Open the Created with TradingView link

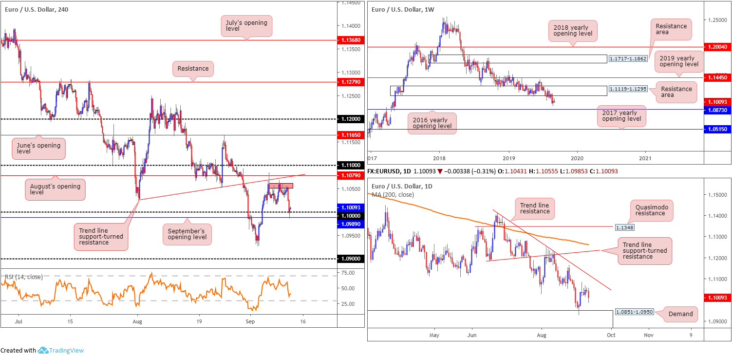pyautogui.click(x=42, y=350)
